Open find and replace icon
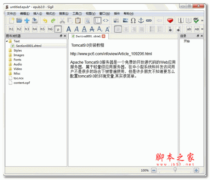Screen dimensions: 210x180 pos(87,21)
